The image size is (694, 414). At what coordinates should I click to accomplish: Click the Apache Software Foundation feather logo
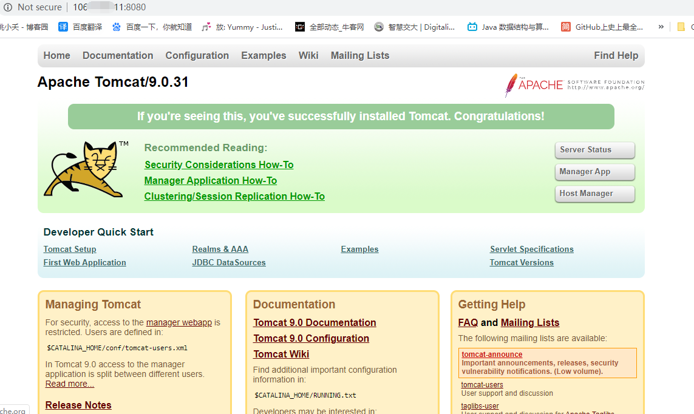pos(574,85)
